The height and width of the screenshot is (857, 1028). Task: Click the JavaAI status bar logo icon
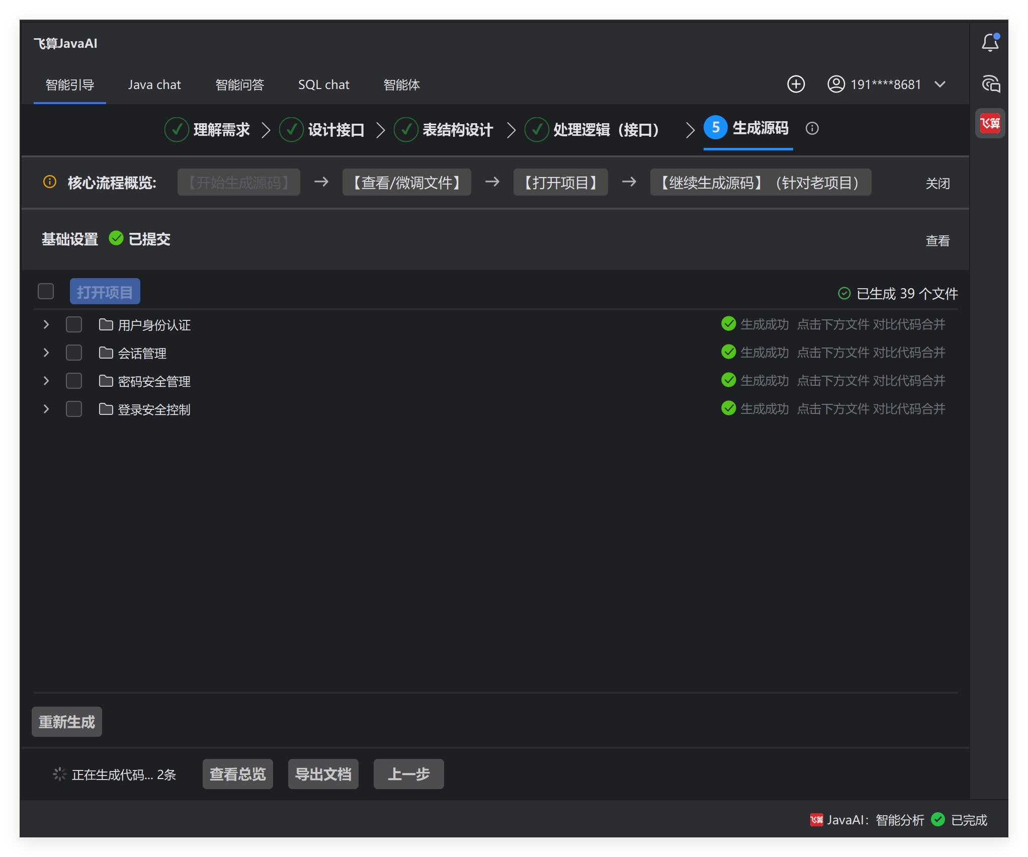coord(816,820)
